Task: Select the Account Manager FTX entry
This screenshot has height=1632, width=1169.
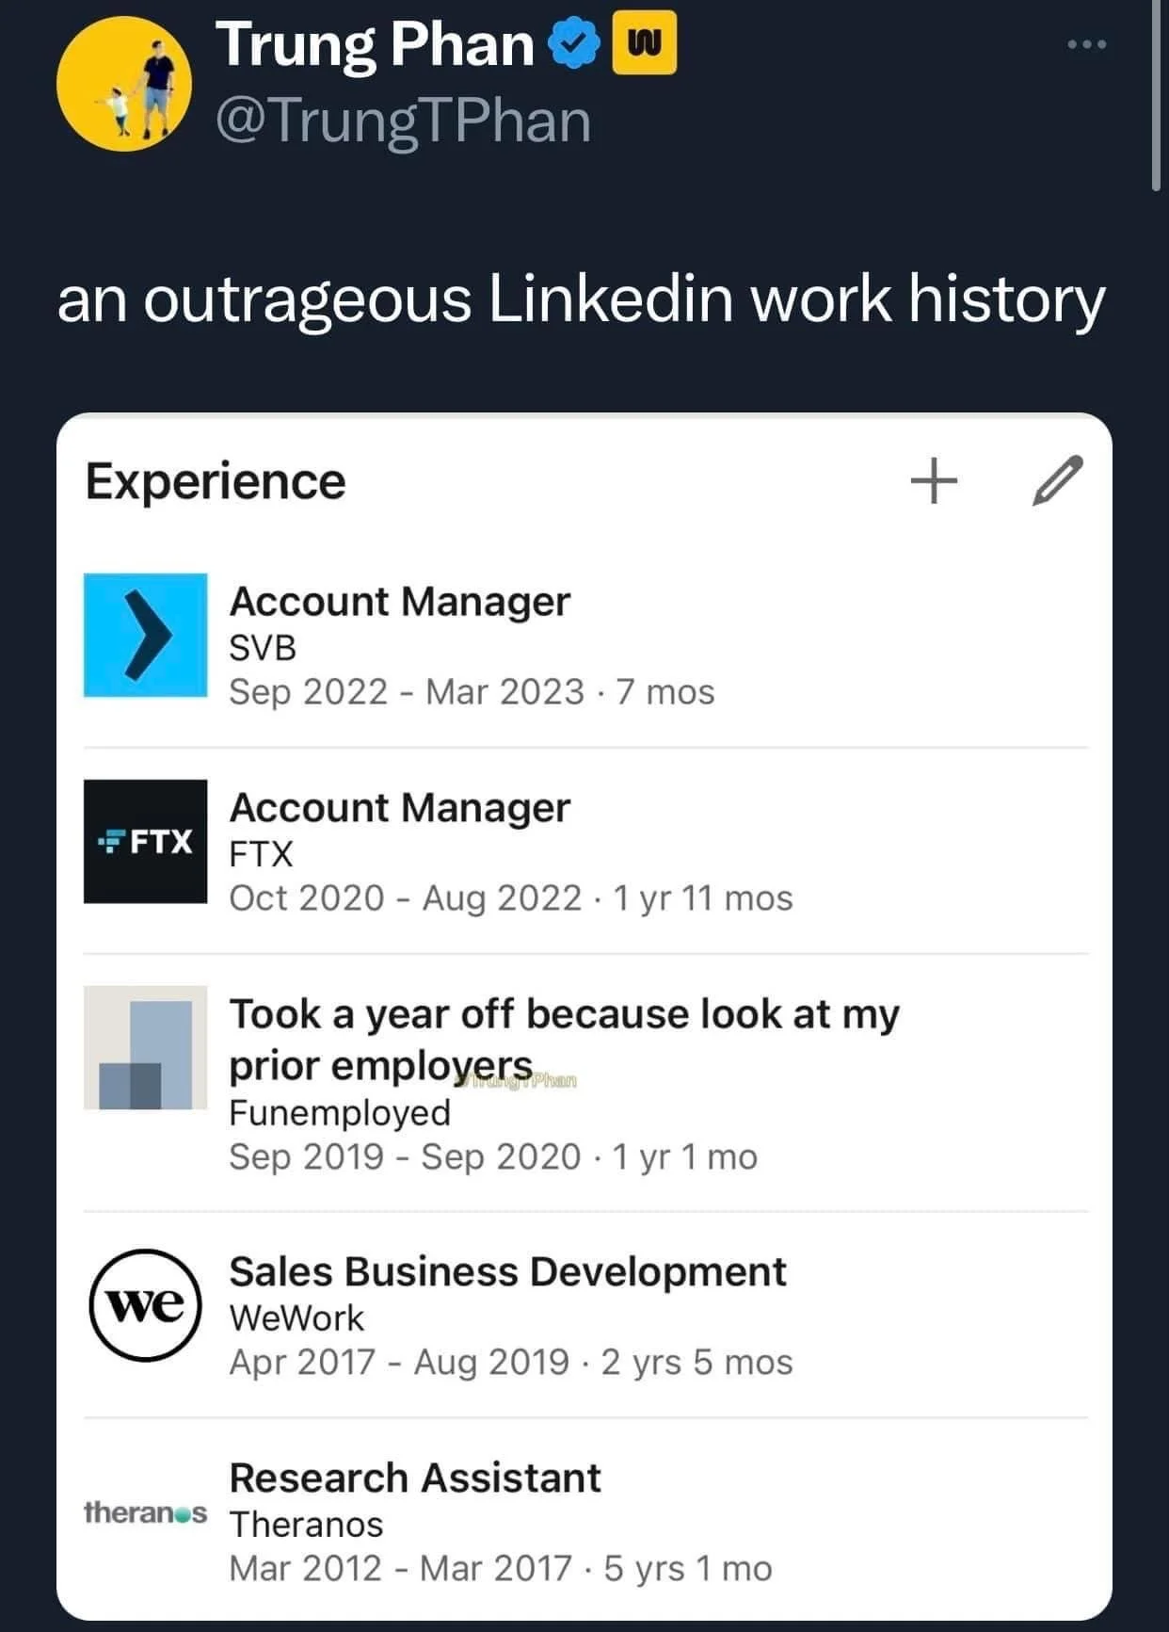Action: (585, 850)
